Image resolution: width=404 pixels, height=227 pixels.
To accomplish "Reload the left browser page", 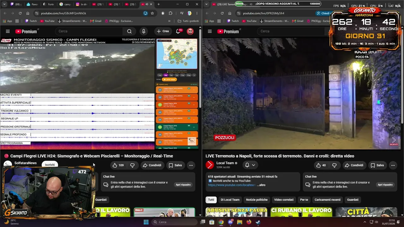I will click(20, 13).
